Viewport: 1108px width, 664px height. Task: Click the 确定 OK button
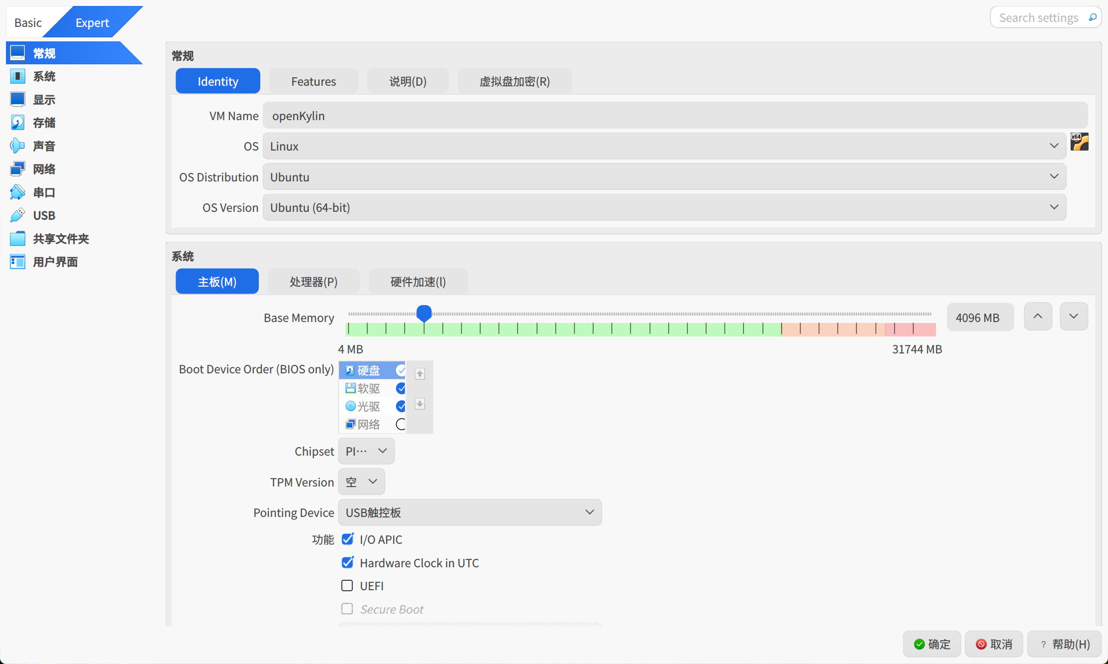[931, 644]
